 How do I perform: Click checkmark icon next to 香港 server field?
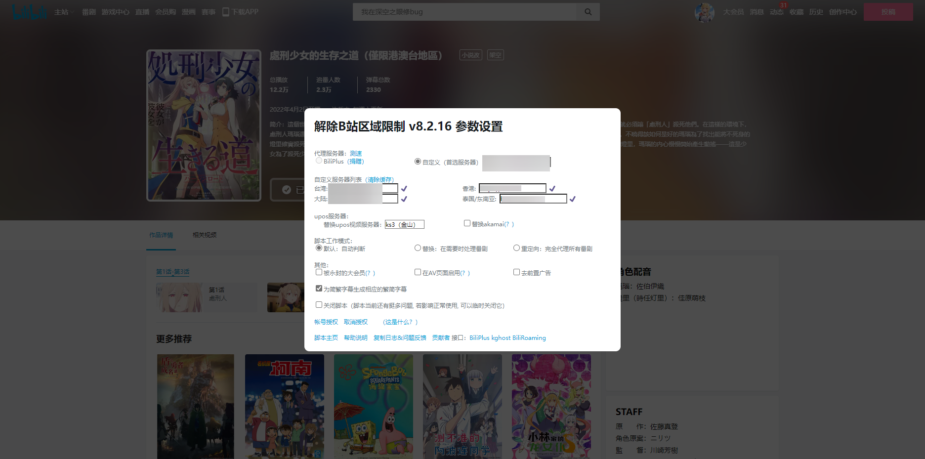point(552,189)
